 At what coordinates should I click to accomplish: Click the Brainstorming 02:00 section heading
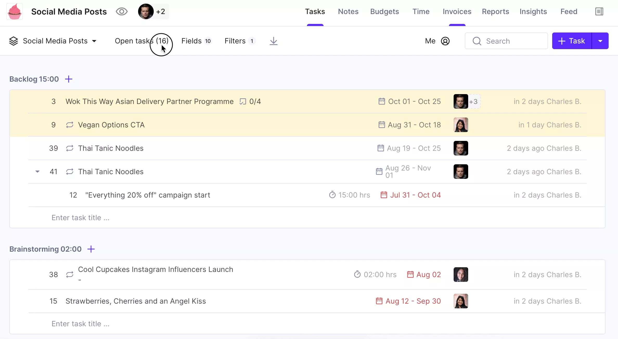click(46, 249)
